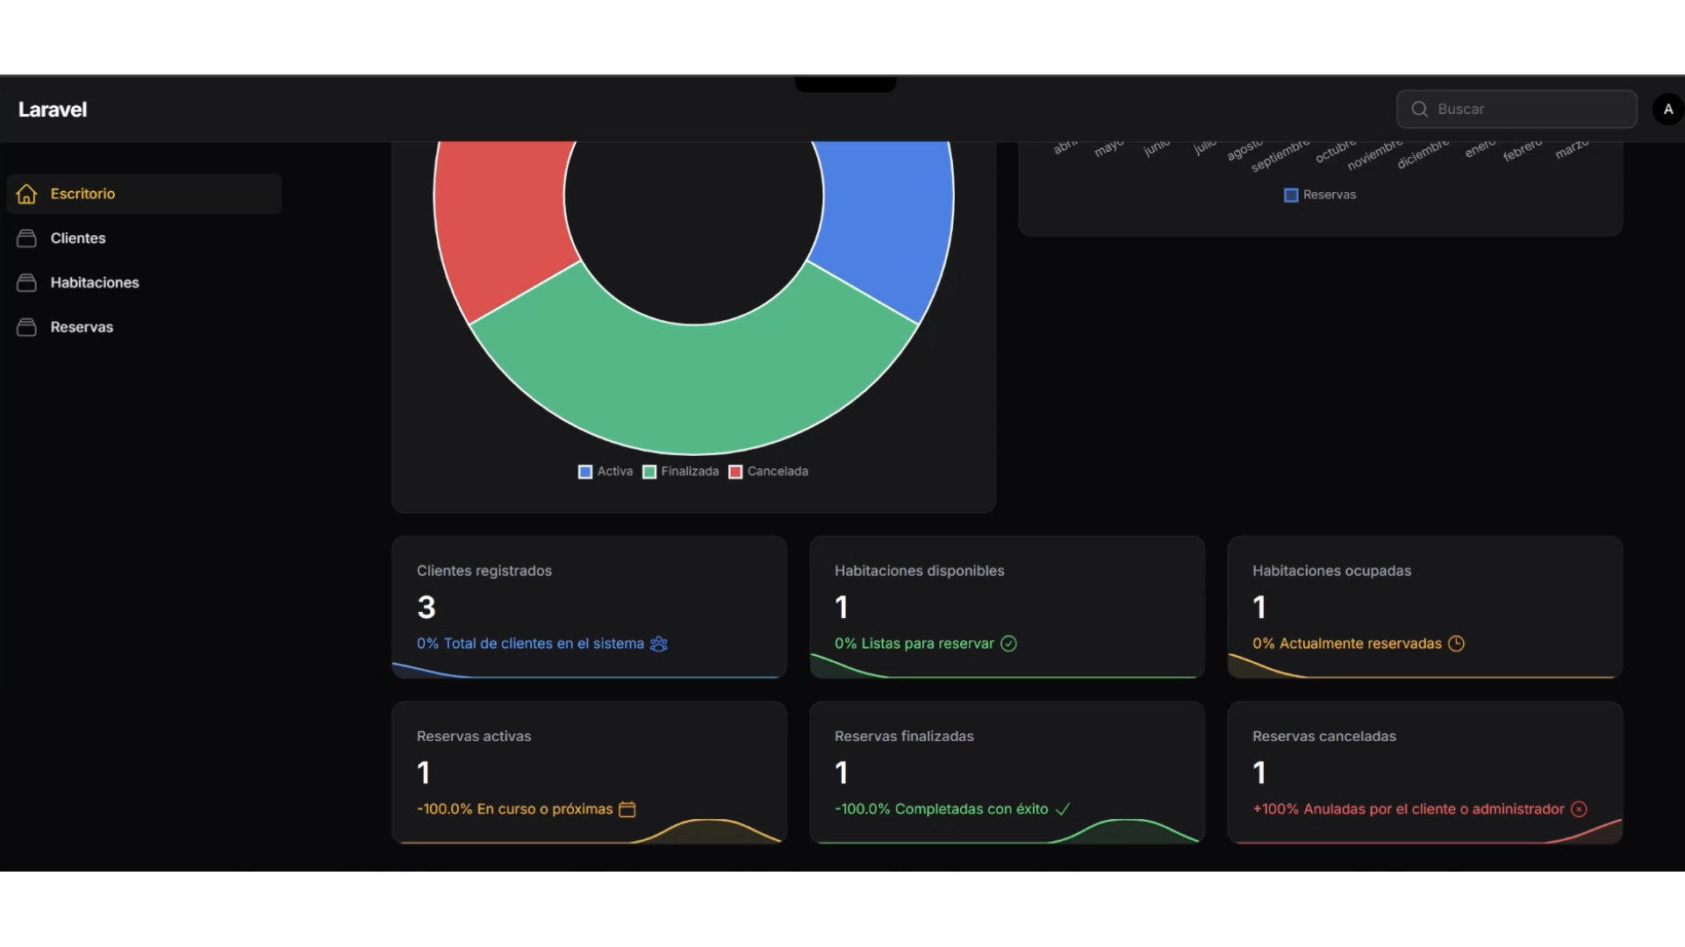Screen dimensions: 1685x947
Task: Toggle the Cancelada legend item
Action: tap(769, 472)
